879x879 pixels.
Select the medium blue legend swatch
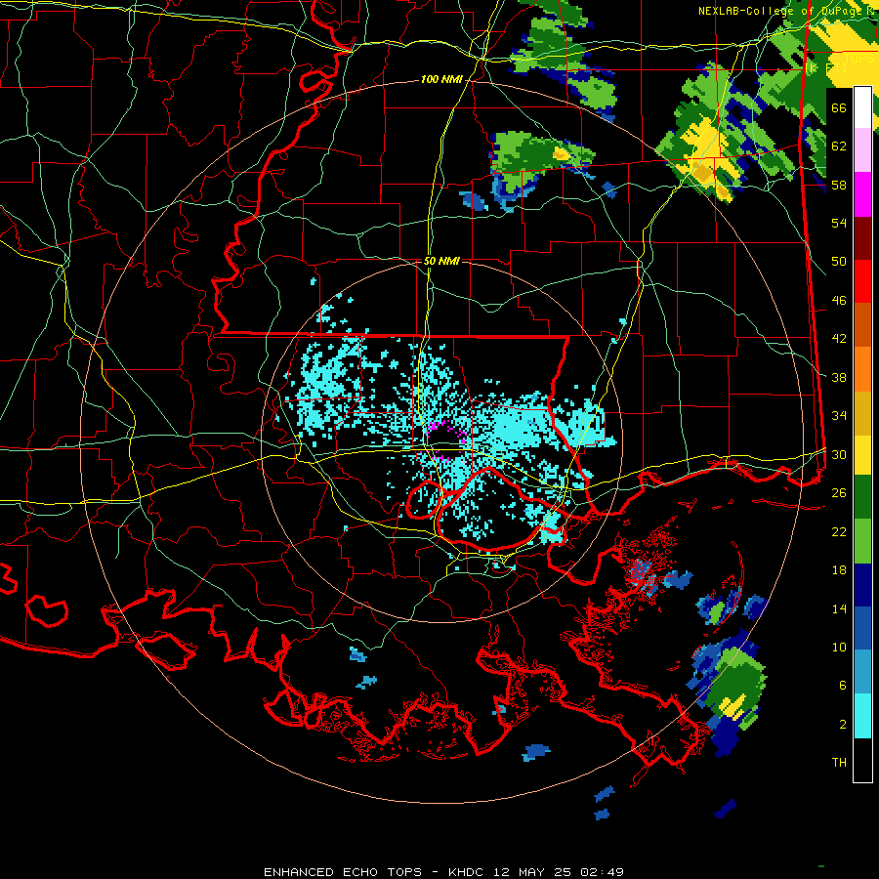coord(862,629)
